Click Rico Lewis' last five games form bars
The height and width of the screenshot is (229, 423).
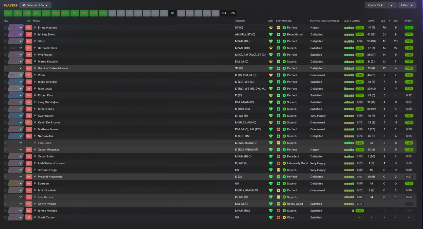349,89
